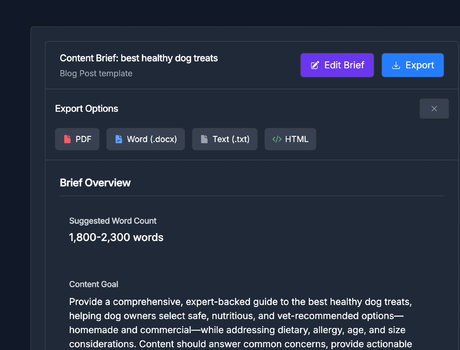Click the Content Brief title text
The image size is (460, 350).
coord(139,58)
